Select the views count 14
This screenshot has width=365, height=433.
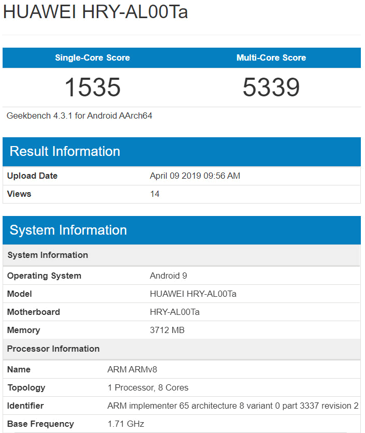pyautogui.click(x=155, y=194)
